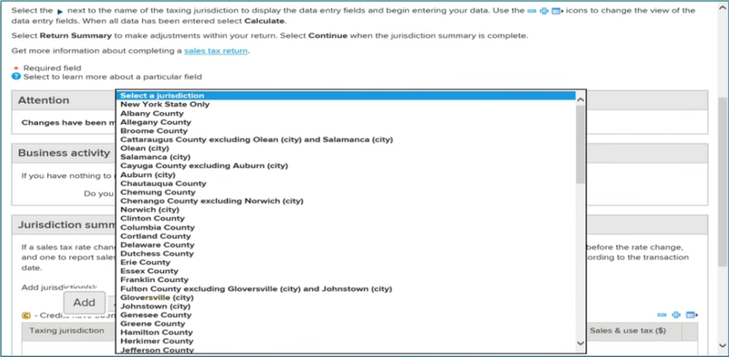Click the Add jurisdiction button

(x=84, y=302)
